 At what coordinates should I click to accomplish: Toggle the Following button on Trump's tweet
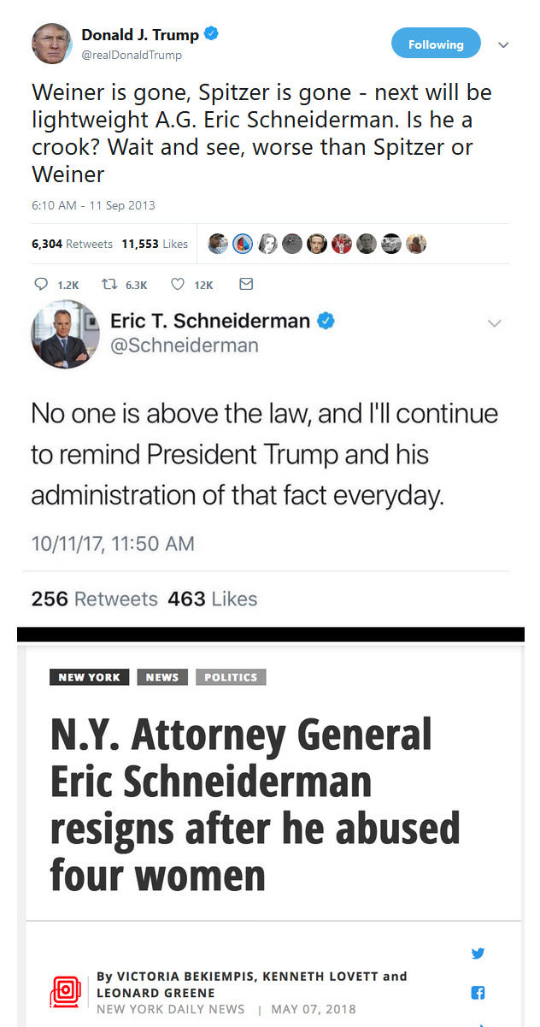[x=436, y=44]
